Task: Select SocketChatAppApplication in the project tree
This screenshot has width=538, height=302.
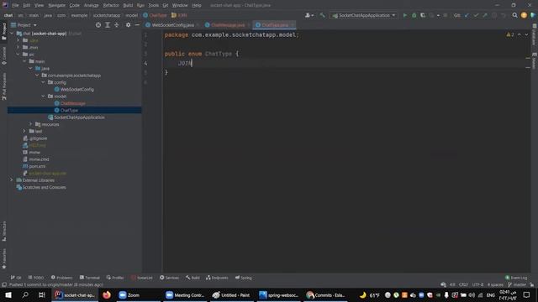Action: (79, 117)
